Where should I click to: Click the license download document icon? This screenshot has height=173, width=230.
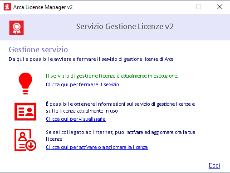pos(25,140)
